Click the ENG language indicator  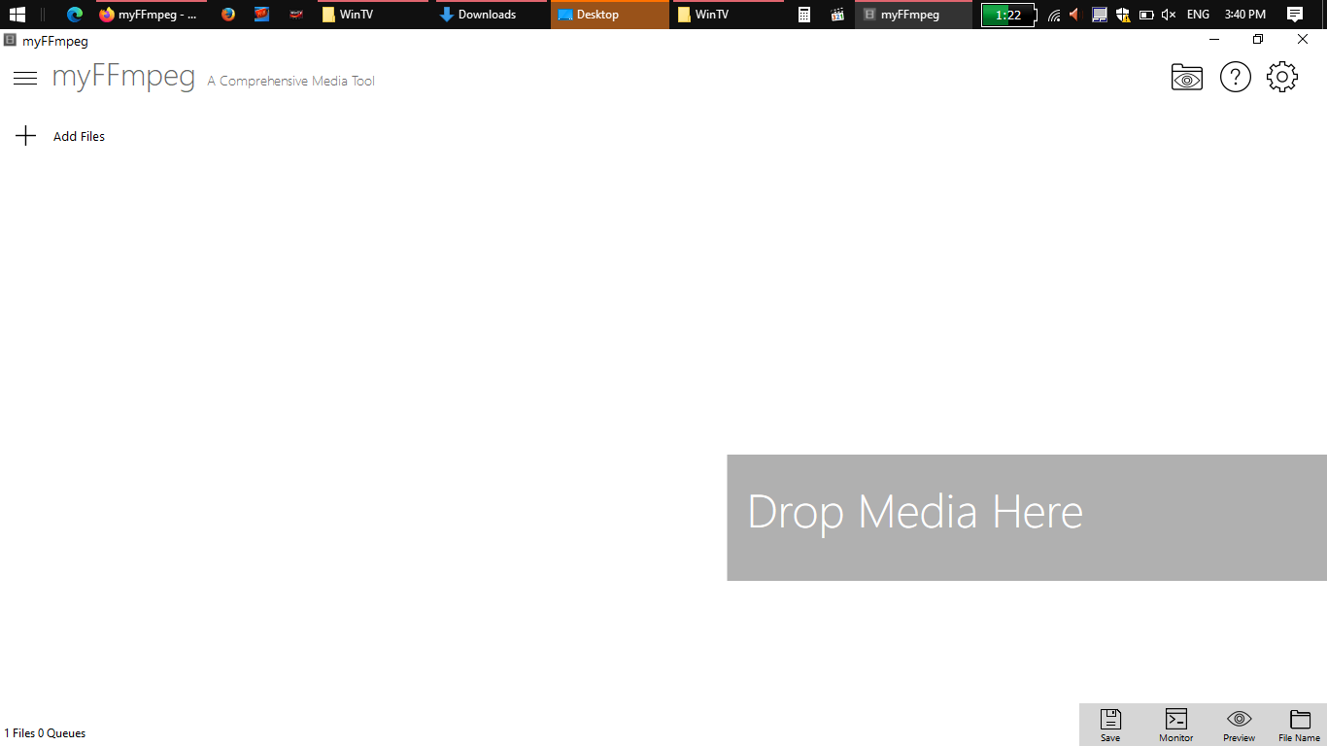(x=1198, y=15)
